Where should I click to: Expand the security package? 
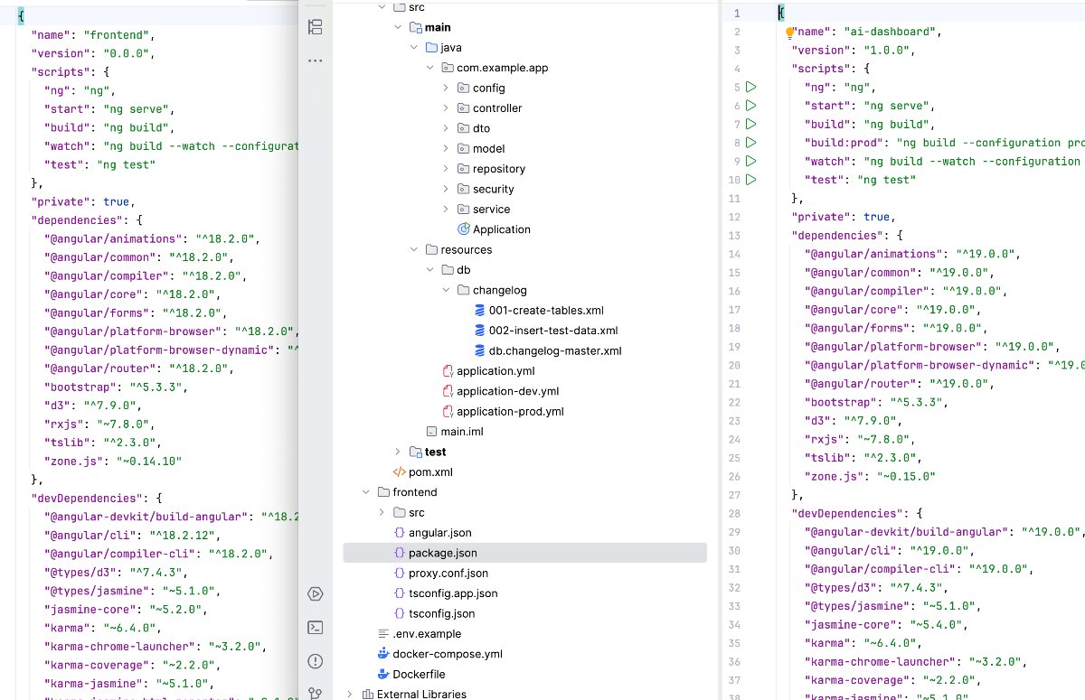[x=446, y=189]
